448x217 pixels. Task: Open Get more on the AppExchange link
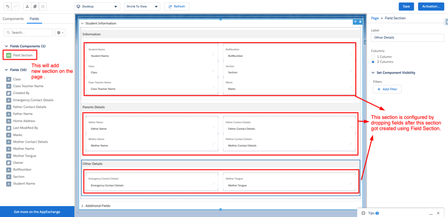click(x=37, y=212)
